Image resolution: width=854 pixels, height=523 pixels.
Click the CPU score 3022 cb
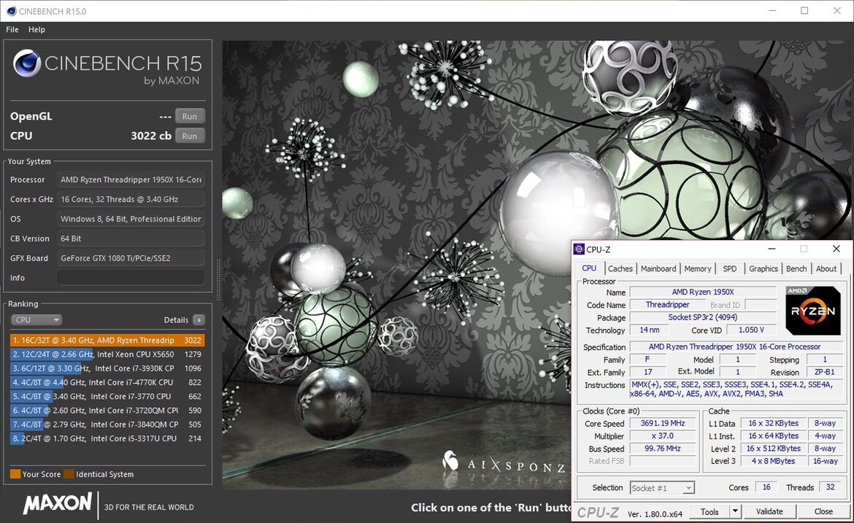pyautogui.click(x=151, y=136)
